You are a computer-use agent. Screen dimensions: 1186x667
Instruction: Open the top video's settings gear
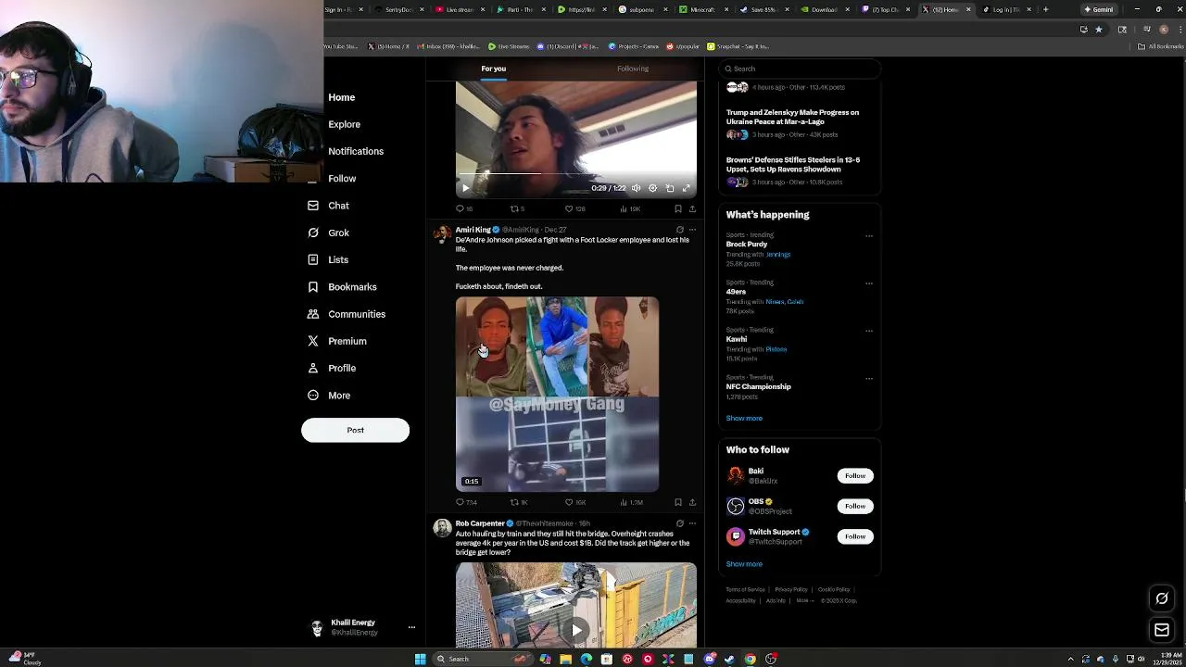652,188
